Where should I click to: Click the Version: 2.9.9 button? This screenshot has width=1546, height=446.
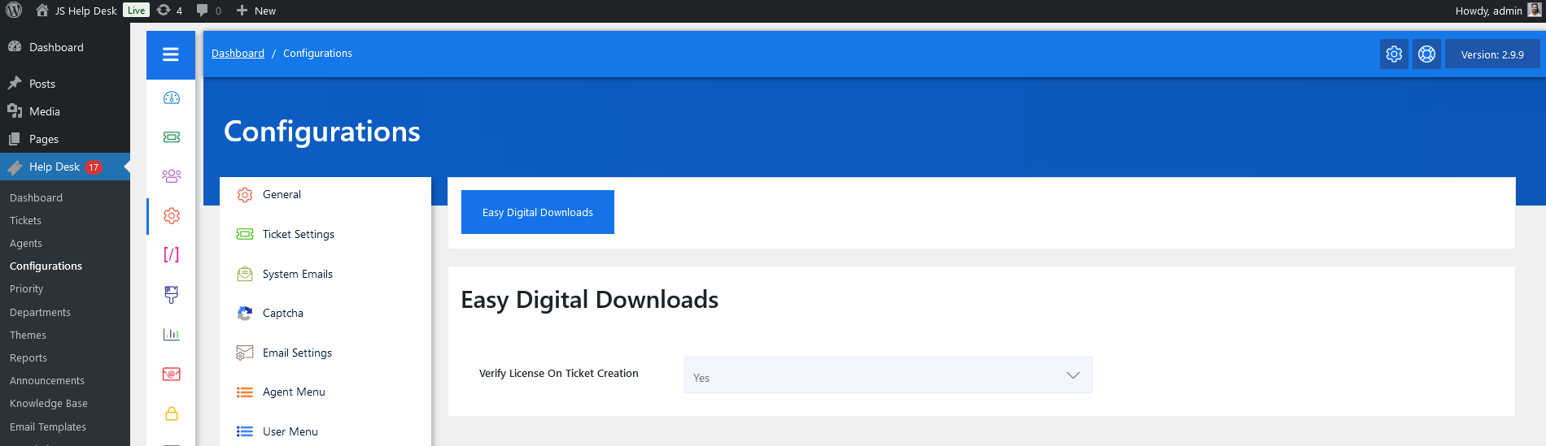(1491, 54)
